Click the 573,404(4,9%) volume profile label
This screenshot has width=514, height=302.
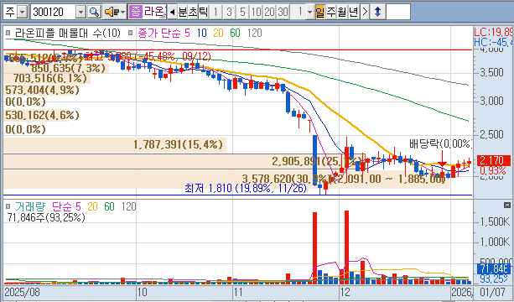(42, 90)
